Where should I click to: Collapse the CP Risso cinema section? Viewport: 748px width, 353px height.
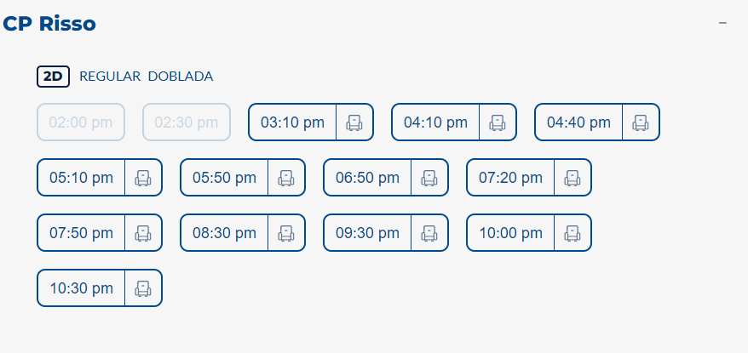722,23
